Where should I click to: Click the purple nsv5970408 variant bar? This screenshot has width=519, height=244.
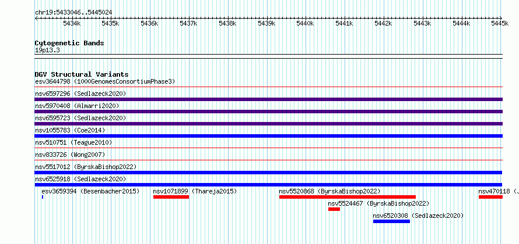268,112
